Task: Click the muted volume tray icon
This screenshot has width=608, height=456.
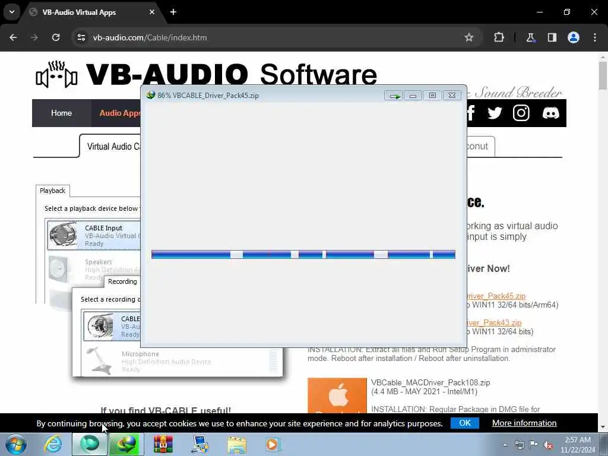Action: [x=548, y=445]
